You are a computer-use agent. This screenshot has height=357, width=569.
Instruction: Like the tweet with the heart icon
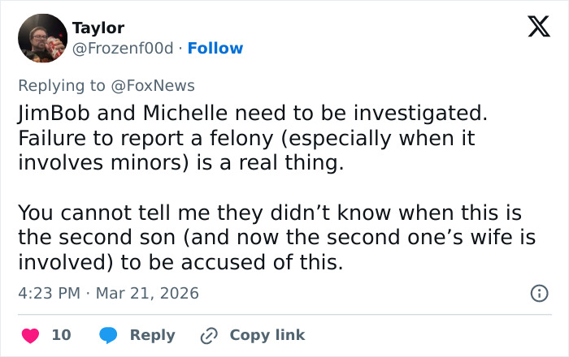coord(30,335)
